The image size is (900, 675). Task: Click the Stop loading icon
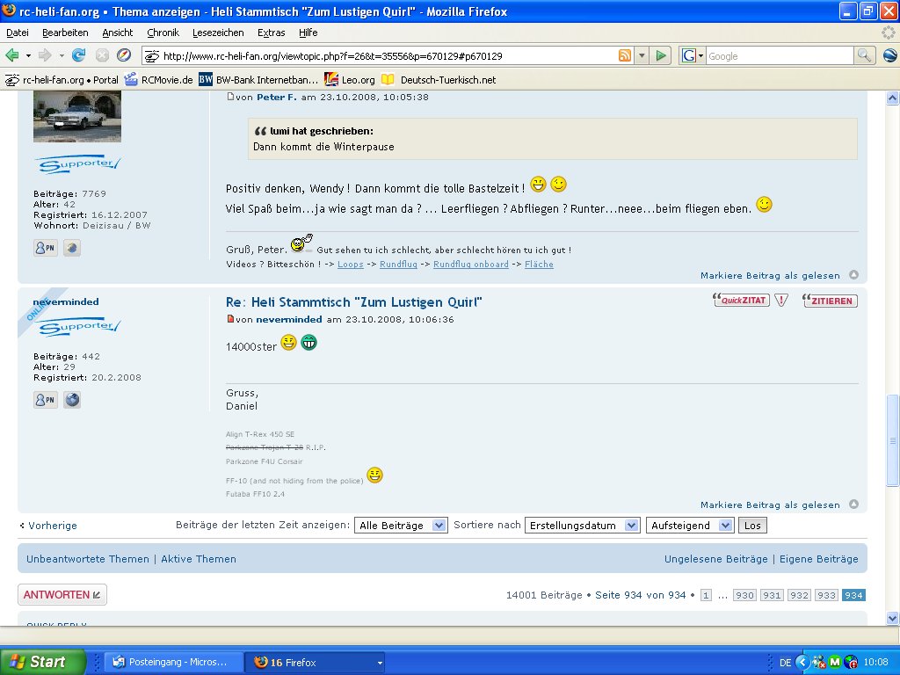point(102,55)
